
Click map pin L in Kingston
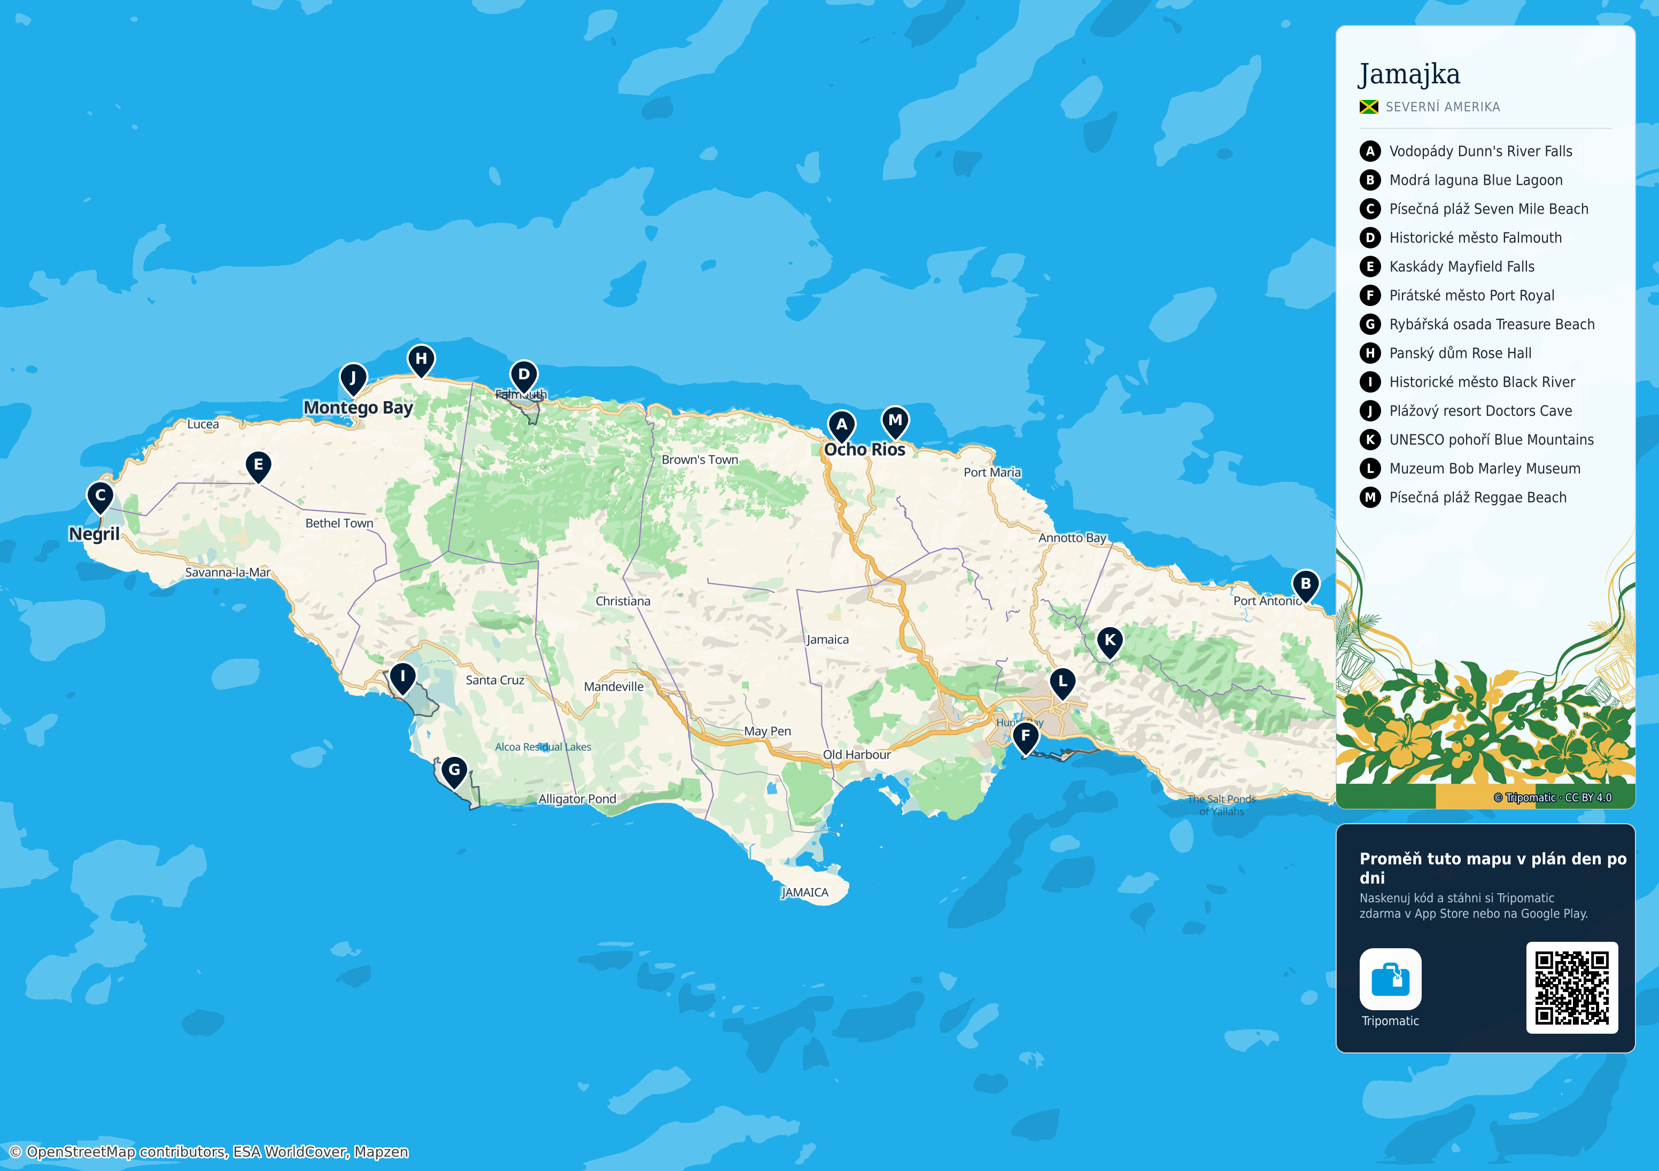pyautogui.click(x=1062, y=682)
